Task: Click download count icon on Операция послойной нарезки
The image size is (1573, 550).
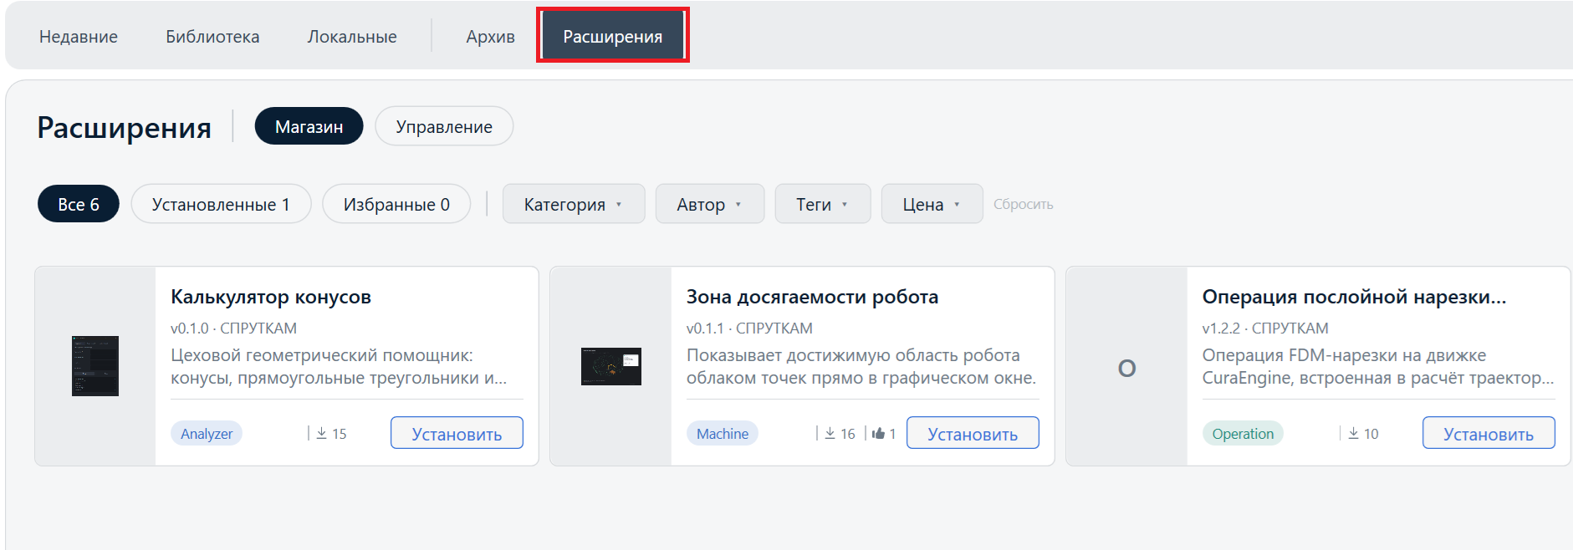Action: coord(1353,433)
